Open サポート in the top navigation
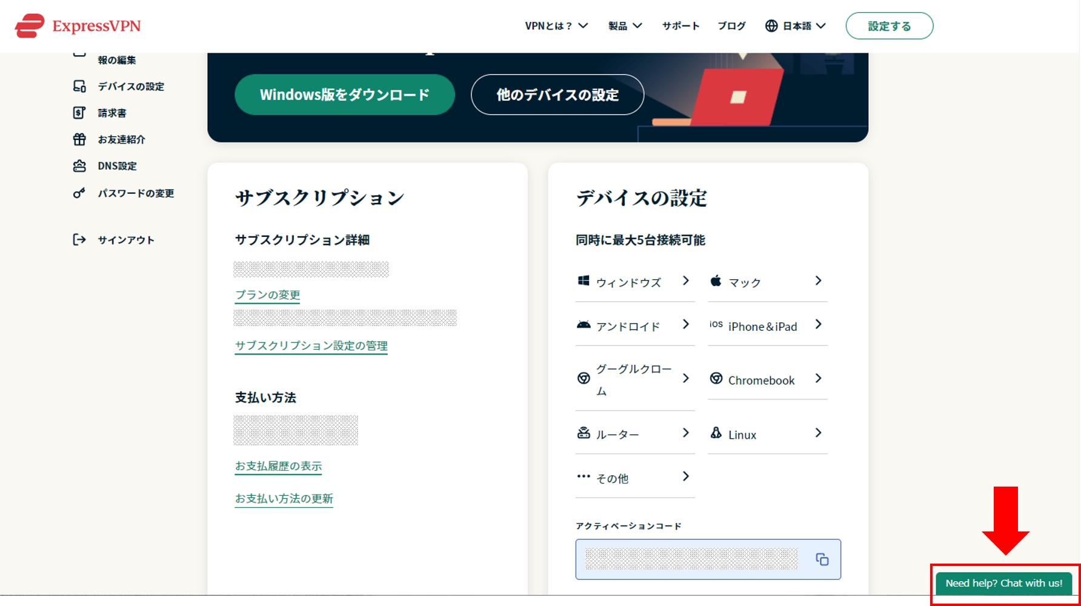 680,25
